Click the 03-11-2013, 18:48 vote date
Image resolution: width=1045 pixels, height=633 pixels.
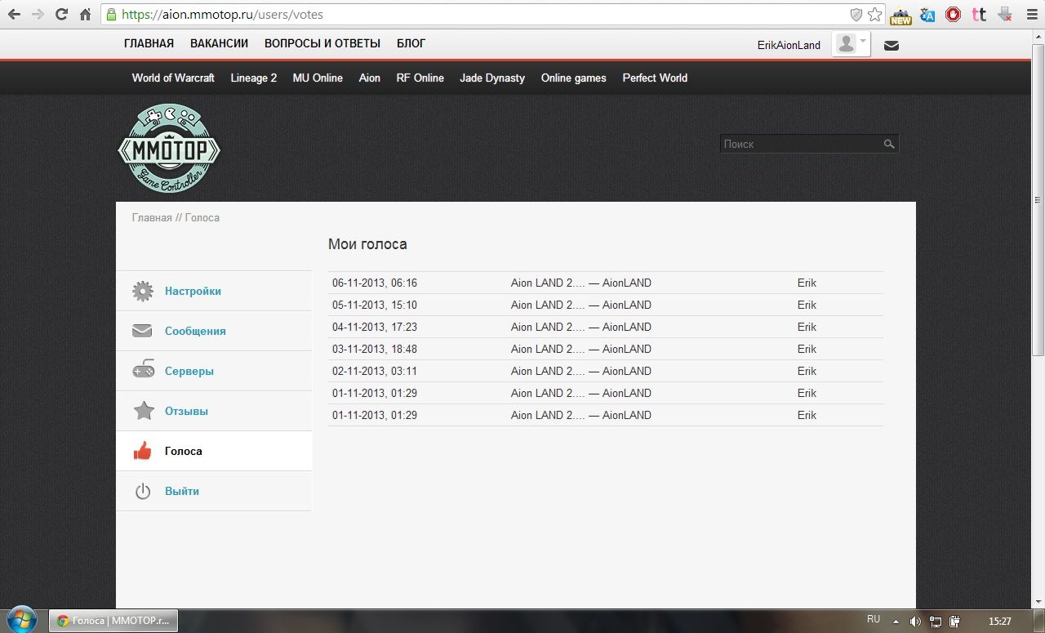(375, 349)
